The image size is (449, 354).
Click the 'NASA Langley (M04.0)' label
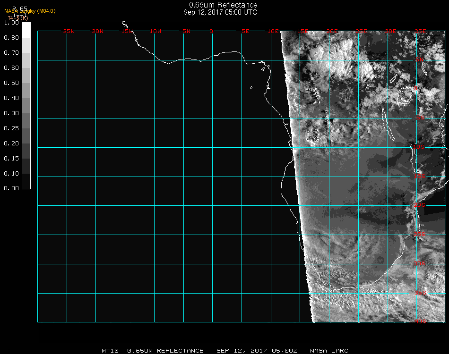pos(30,11)
